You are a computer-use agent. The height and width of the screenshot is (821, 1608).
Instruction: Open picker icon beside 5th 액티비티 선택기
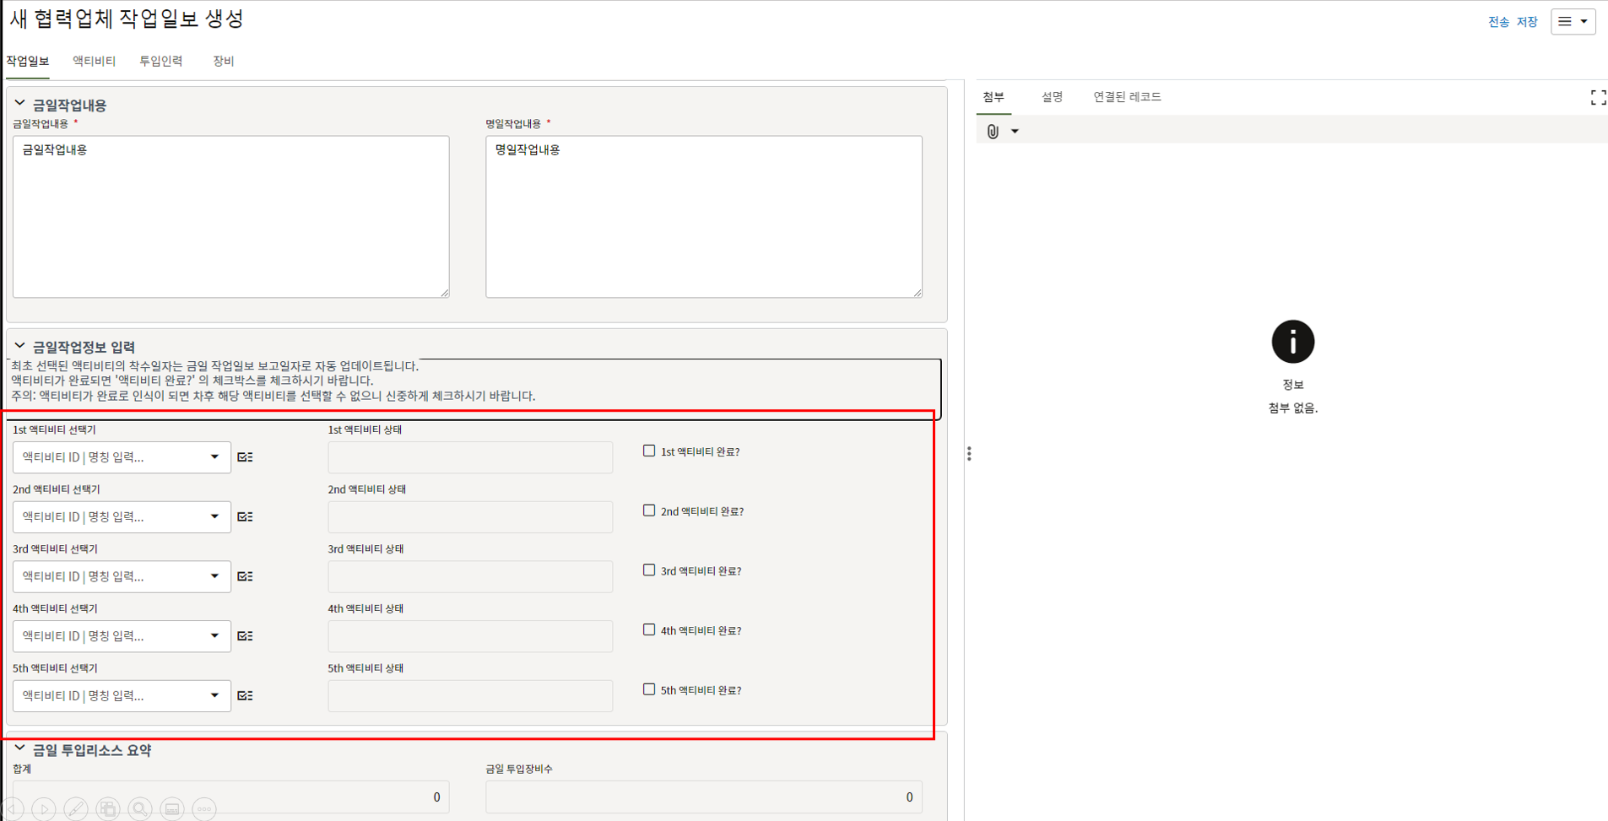pyautogui.click(x=245, y=696)
